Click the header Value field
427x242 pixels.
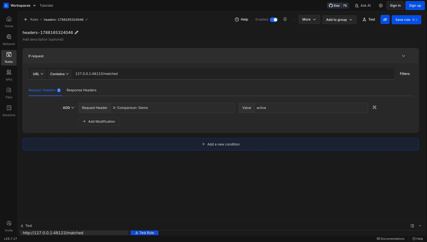click(311, 108)
